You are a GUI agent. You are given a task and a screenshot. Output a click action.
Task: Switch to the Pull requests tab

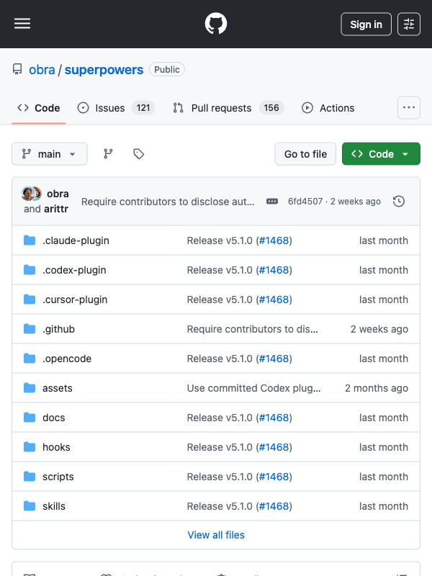228,108
